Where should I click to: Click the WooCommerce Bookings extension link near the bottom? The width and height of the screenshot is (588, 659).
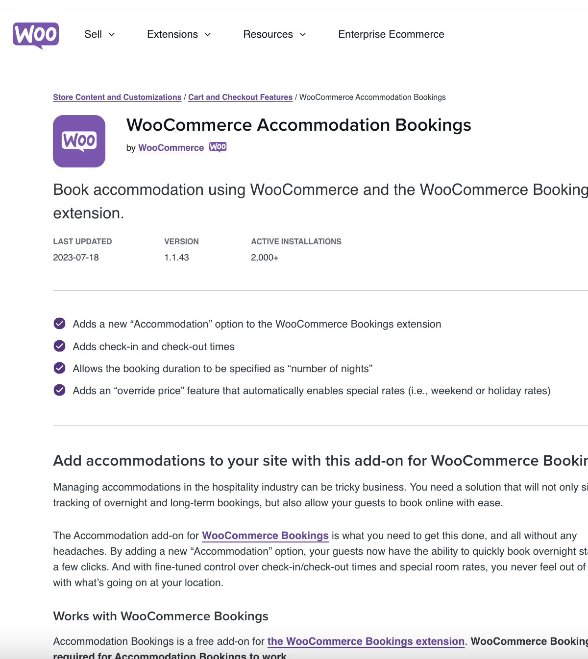[366, 641]
